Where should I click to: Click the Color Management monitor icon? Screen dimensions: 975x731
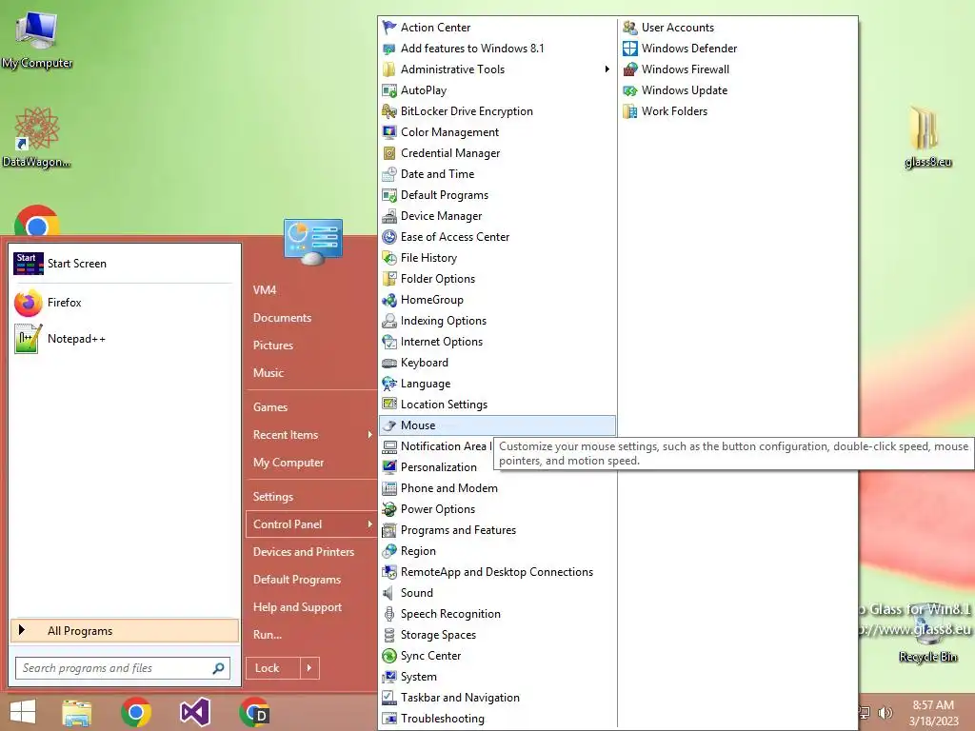(389, 131)
